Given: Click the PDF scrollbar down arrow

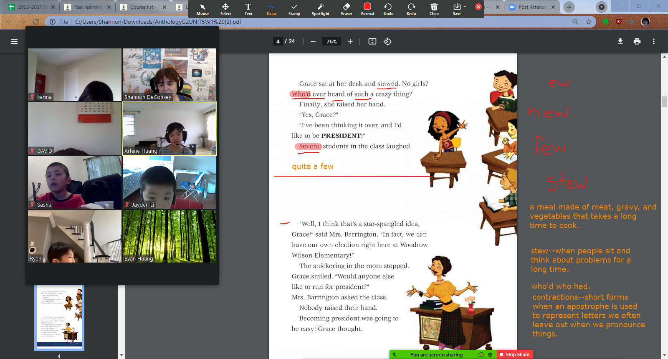Looking at the screenshot, I should click(664, 355).
